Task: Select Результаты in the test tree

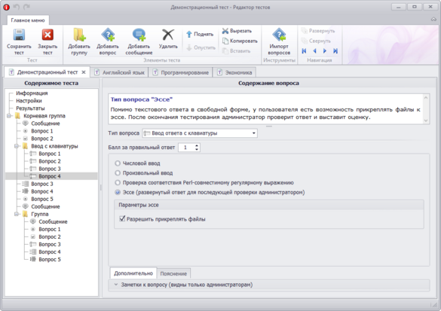Action: coord(30,108)
